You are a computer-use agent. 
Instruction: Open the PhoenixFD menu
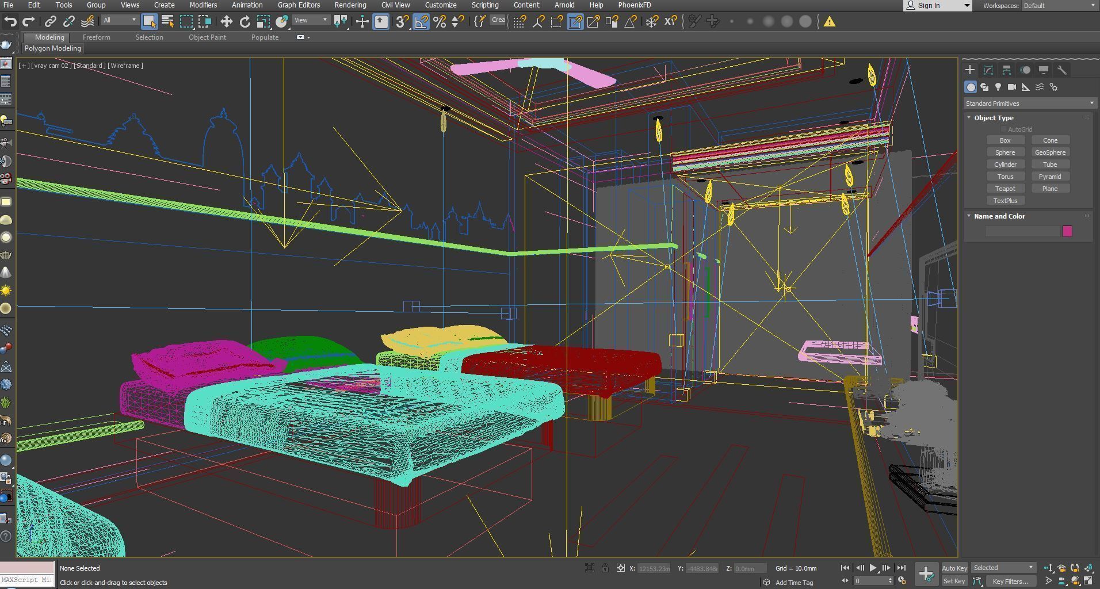point(635,5)
